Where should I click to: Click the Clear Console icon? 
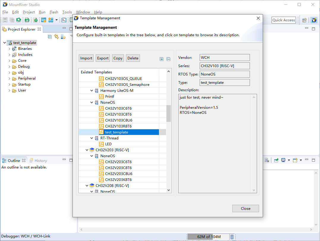coord(267,160)
